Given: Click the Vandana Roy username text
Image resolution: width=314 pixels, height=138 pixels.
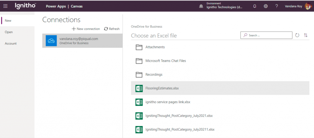Looking at the screenshot, I should click(293, 6).
